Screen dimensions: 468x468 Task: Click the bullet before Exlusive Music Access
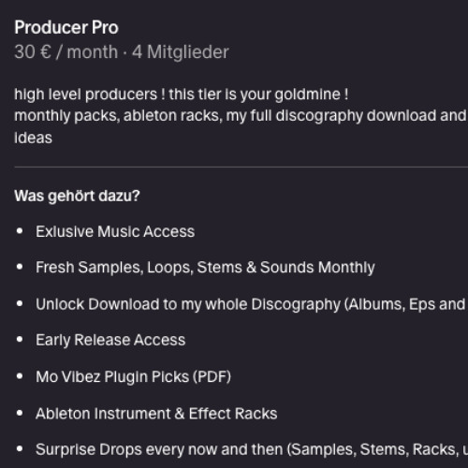[20, 231]
